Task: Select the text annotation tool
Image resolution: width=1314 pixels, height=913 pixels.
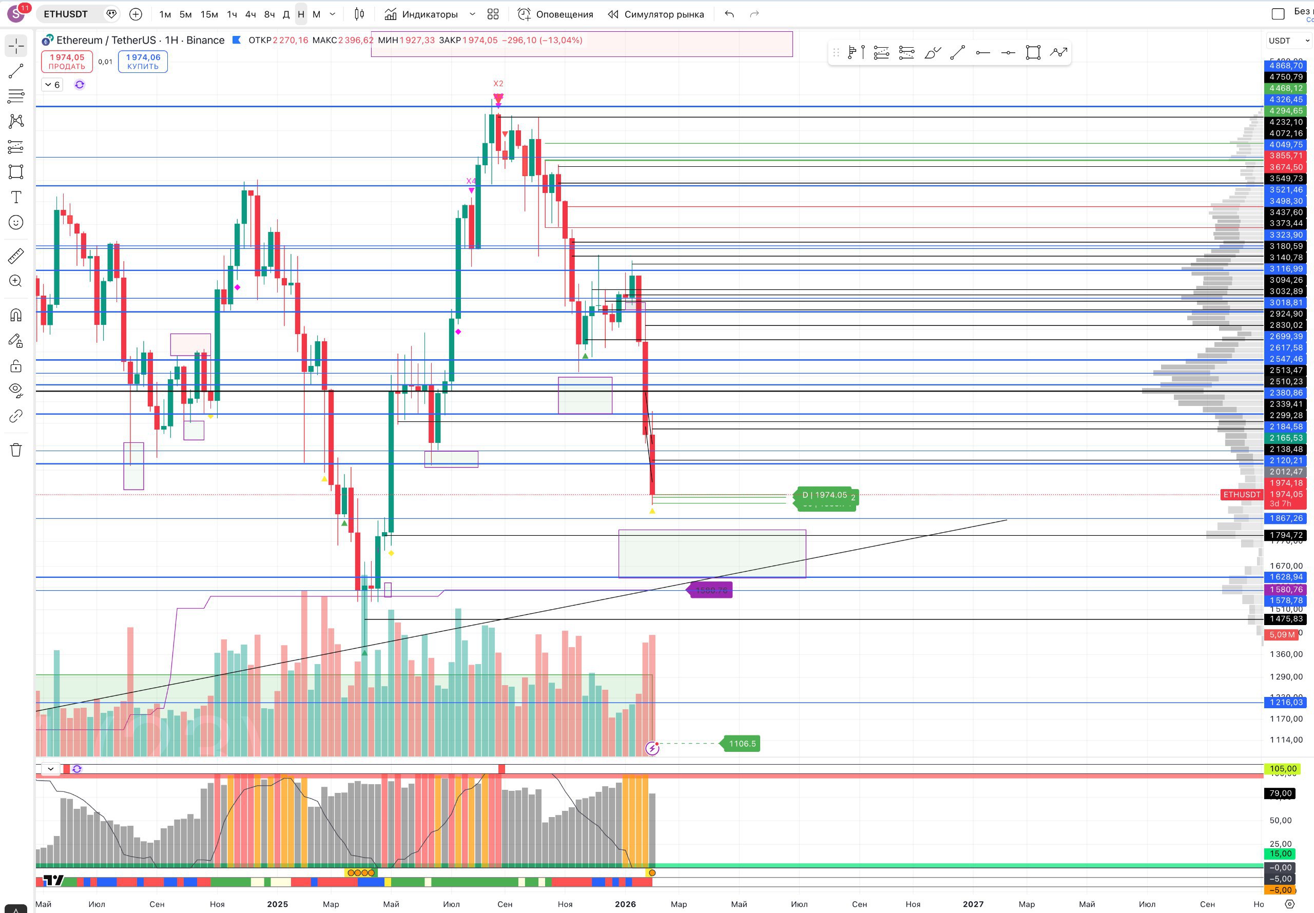Action: [16, 198]
